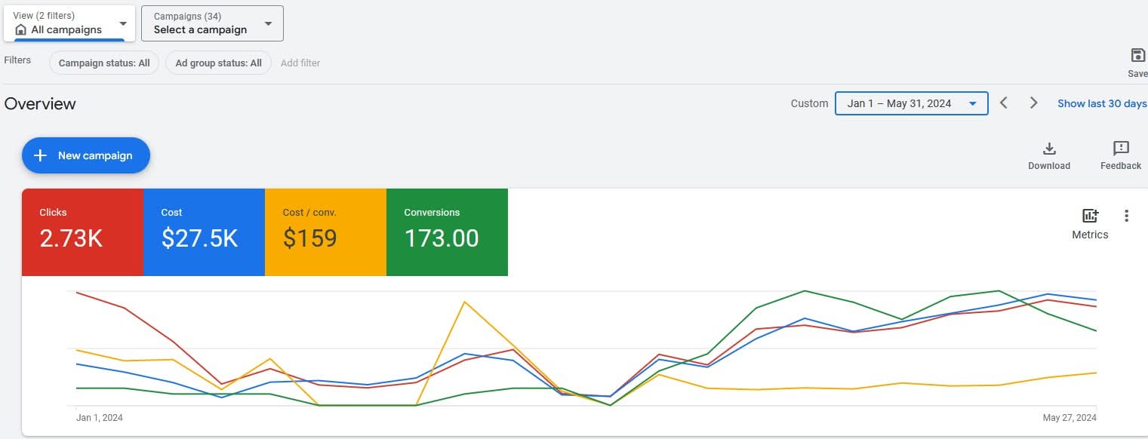Open the Metrics chart selector icon

point(1090,216)
